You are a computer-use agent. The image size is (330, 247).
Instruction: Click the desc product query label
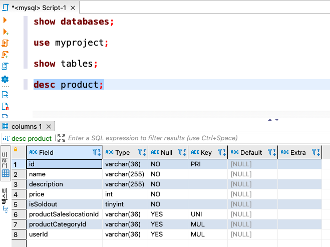coord(32,138)
